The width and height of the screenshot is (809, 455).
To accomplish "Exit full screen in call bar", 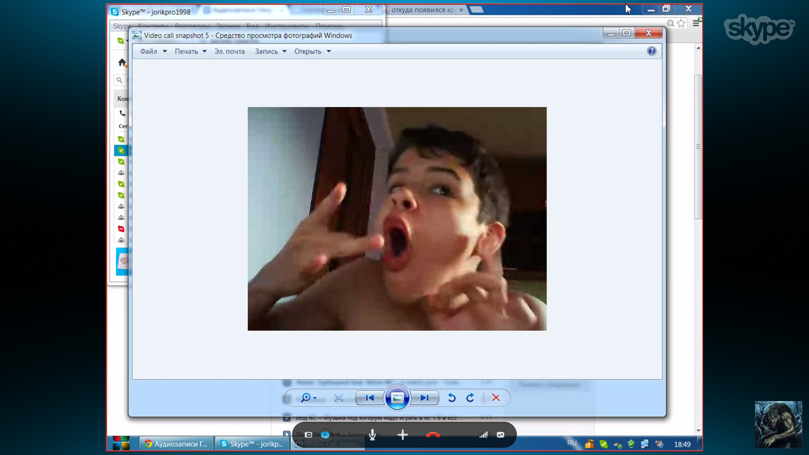I will tap(501, 435).
